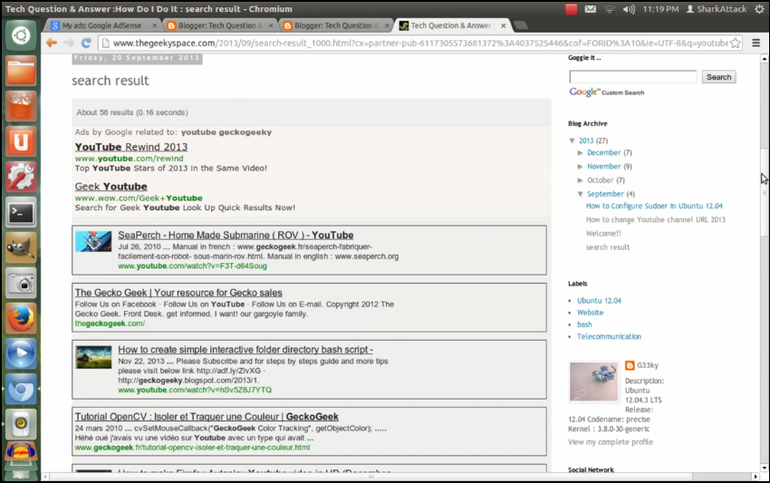Image resolution: width=770 pixels, height=483 pixels.
Task: Open How to change Youtube channel URL post
Action: [x=656, y=219]
